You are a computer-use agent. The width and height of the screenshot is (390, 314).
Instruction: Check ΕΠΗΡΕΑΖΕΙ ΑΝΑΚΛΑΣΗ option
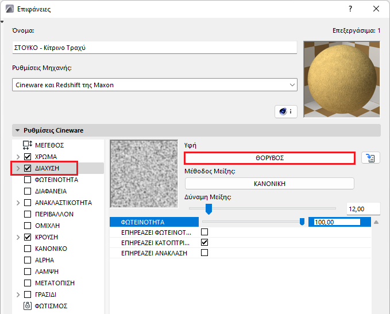[x=204, y=253]
